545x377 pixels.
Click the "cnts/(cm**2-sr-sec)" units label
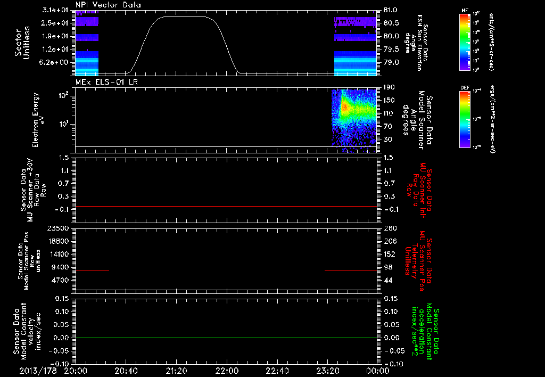point(491,42)
